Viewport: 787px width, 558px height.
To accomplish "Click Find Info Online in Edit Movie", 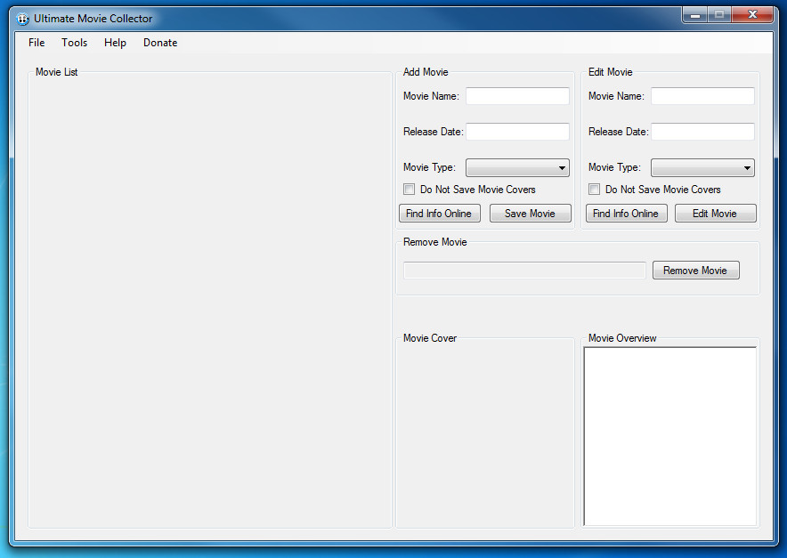I will click(x=627, y=214).
